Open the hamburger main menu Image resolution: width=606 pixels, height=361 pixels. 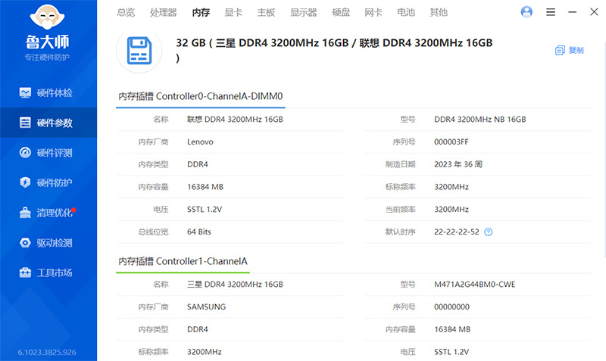[551, 12]
